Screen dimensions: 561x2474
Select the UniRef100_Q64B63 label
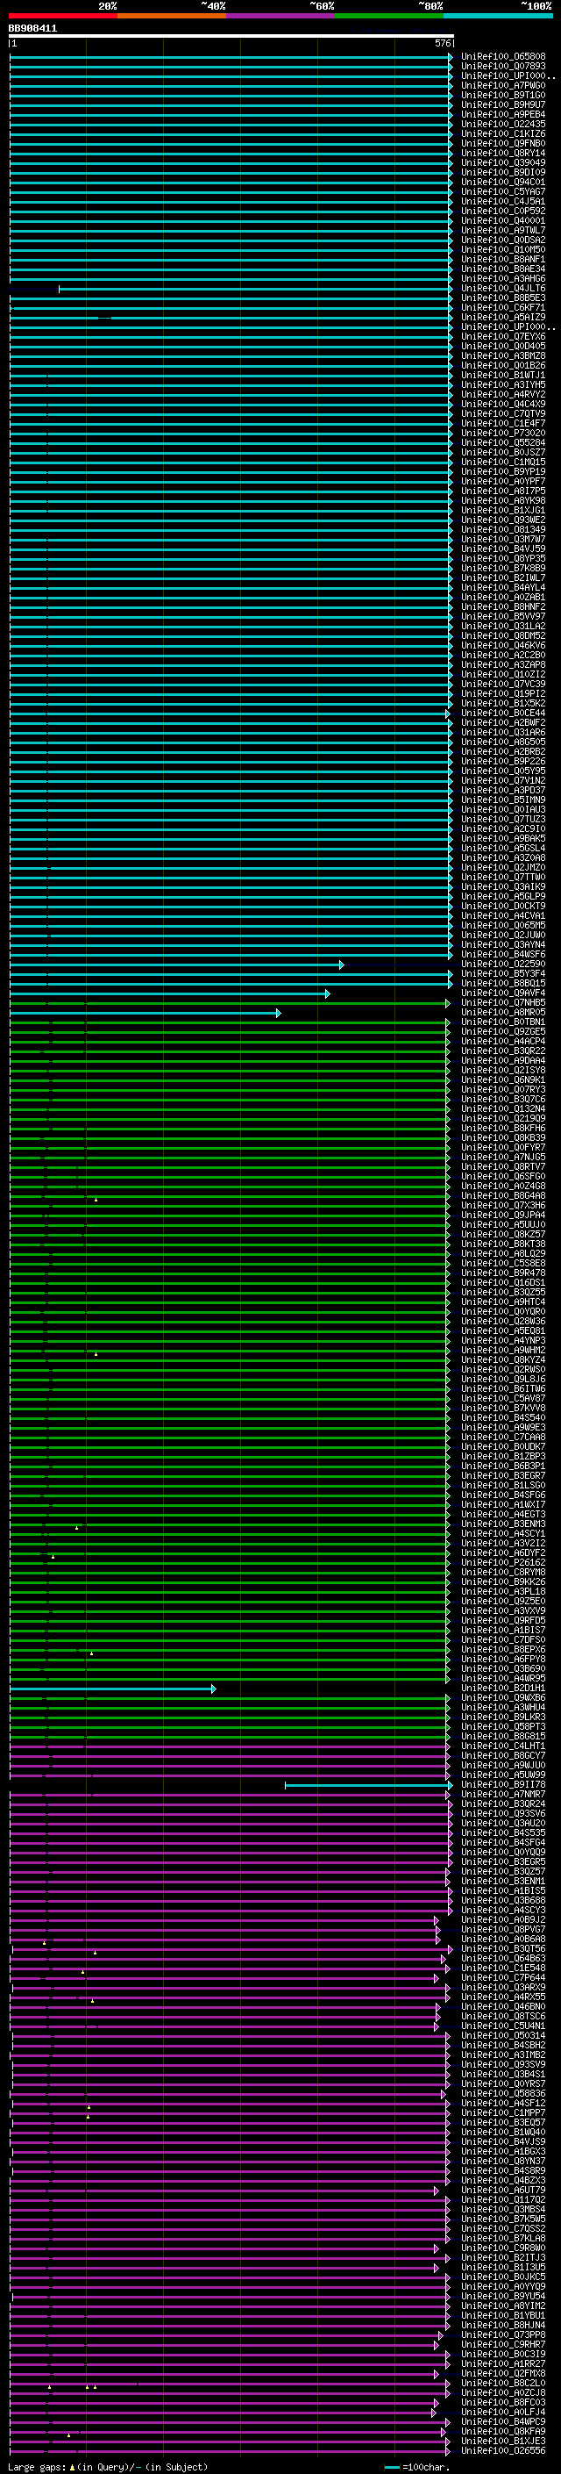click(x=502, y=1958)
